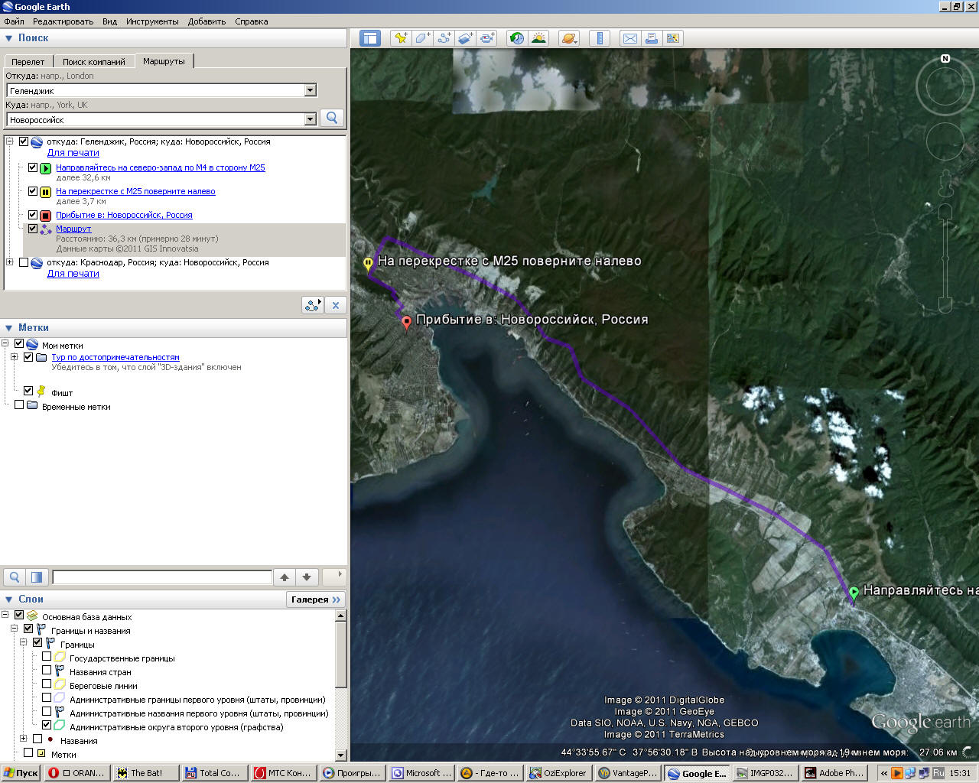
Task: Collapse the Основная база данных node
Action: coord(5,615)
